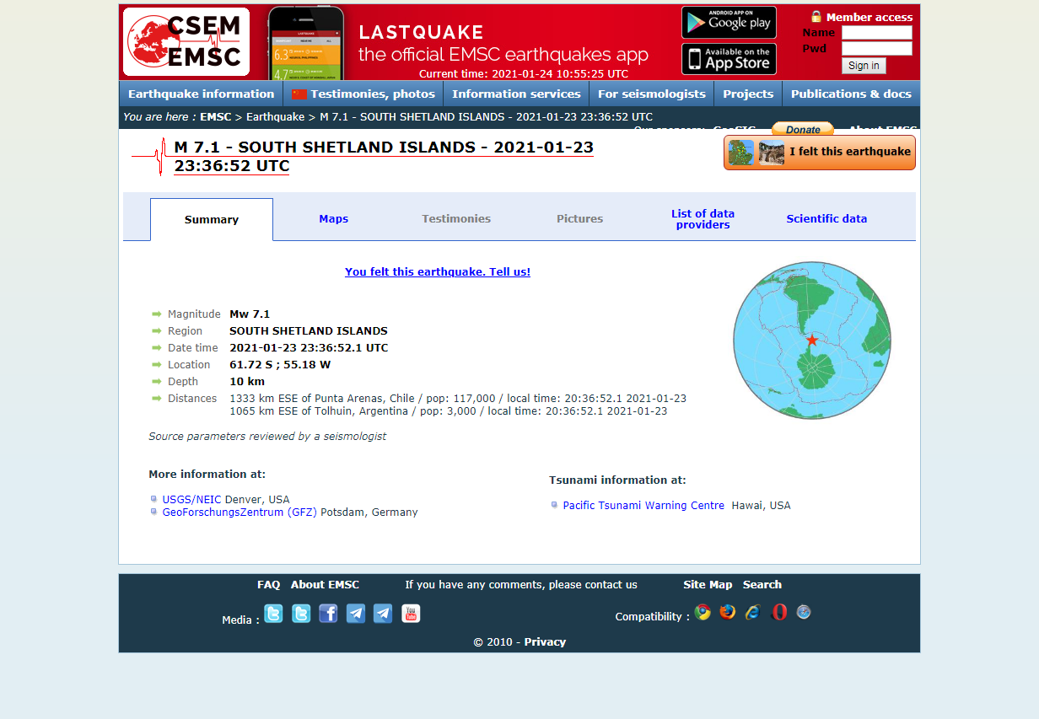Click the Opera compatibility icon
1039x719 pixels.
(x=779, y=612)
